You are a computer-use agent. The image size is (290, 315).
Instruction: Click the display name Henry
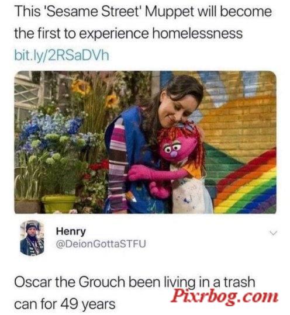coord(71,231)
